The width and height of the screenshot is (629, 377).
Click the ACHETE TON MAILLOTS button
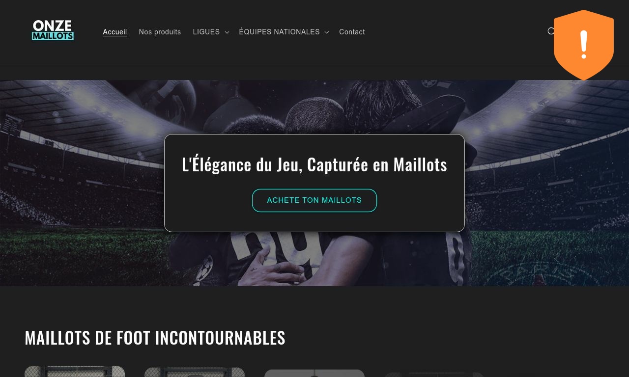314,200
